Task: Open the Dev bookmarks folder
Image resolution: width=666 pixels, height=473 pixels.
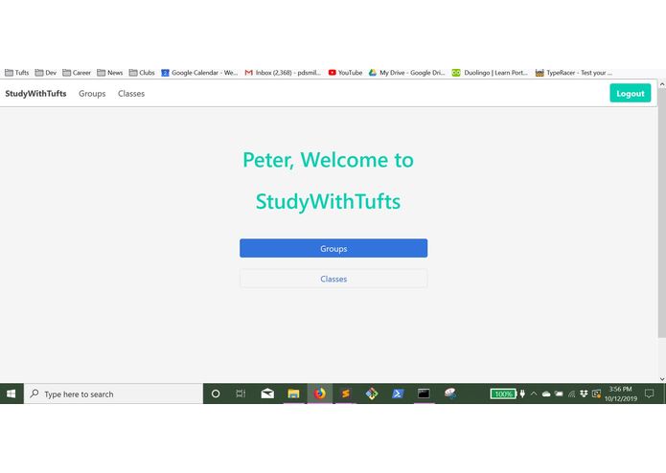Action: [x=45, y=73]
